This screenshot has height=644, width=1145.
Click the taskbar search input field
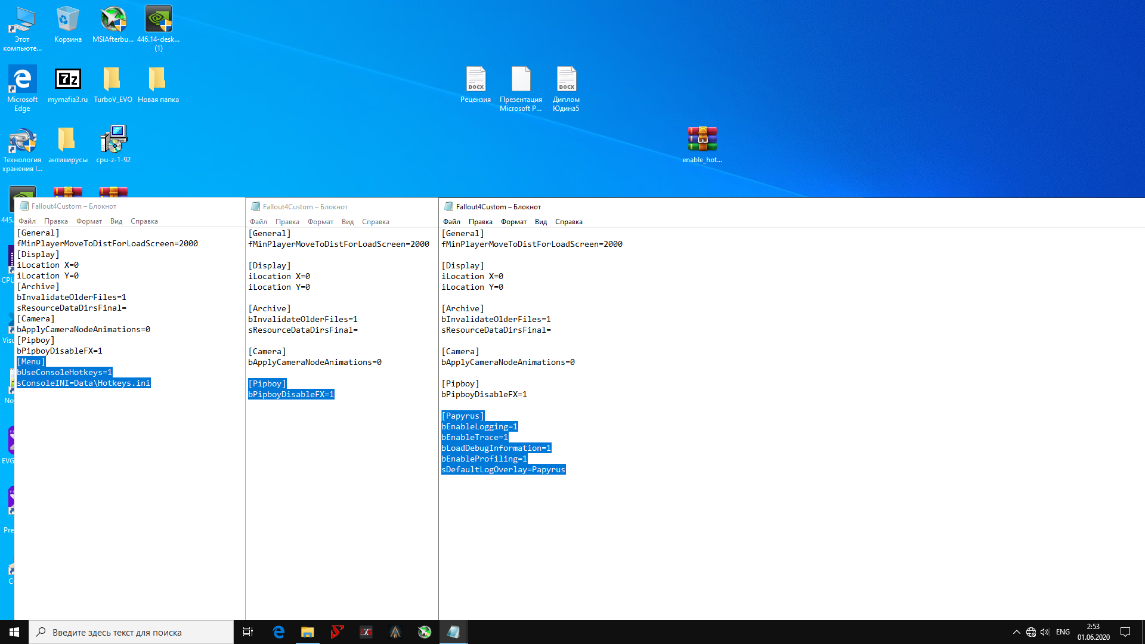click(131, 632)
